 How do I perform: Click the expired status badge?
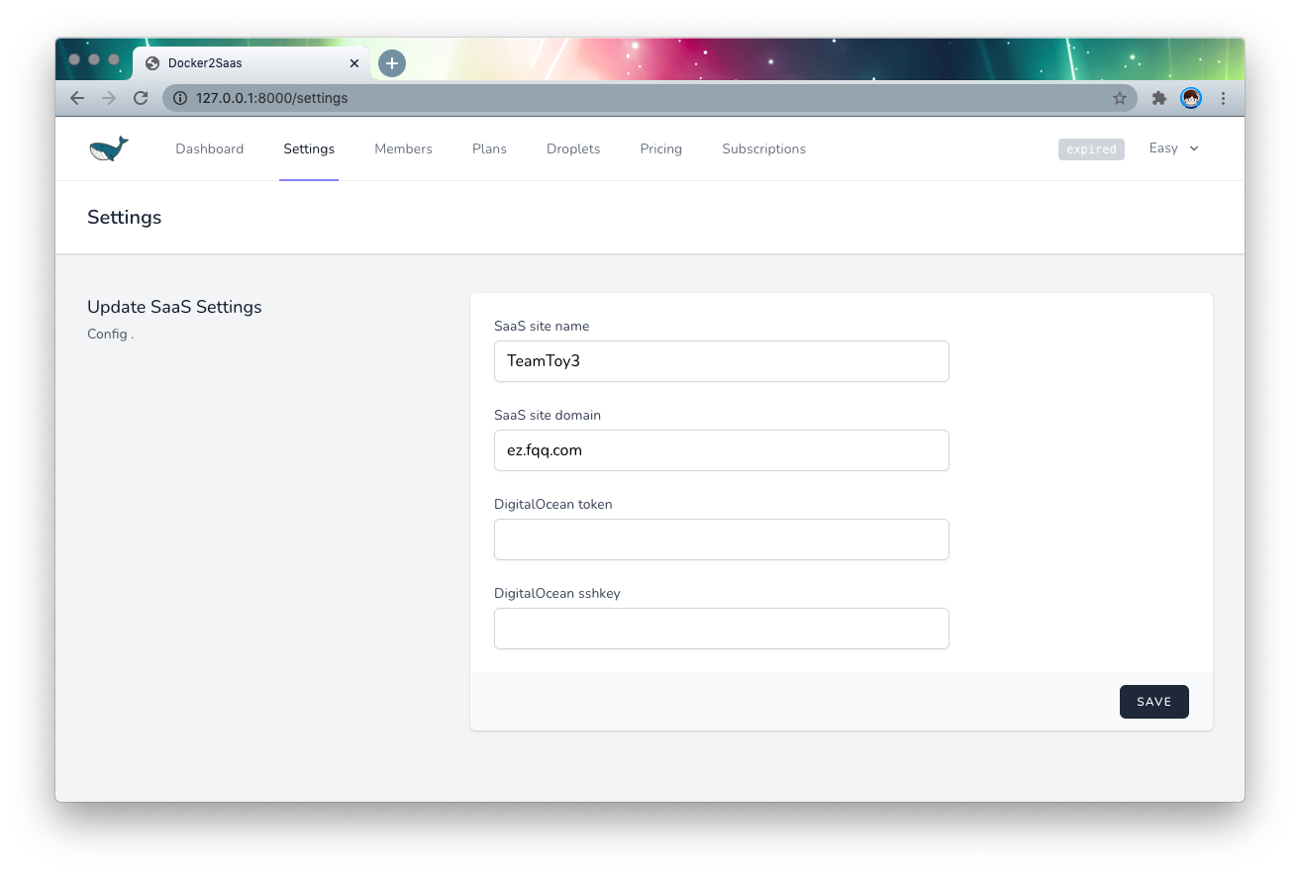click(x=1091, y=149)
